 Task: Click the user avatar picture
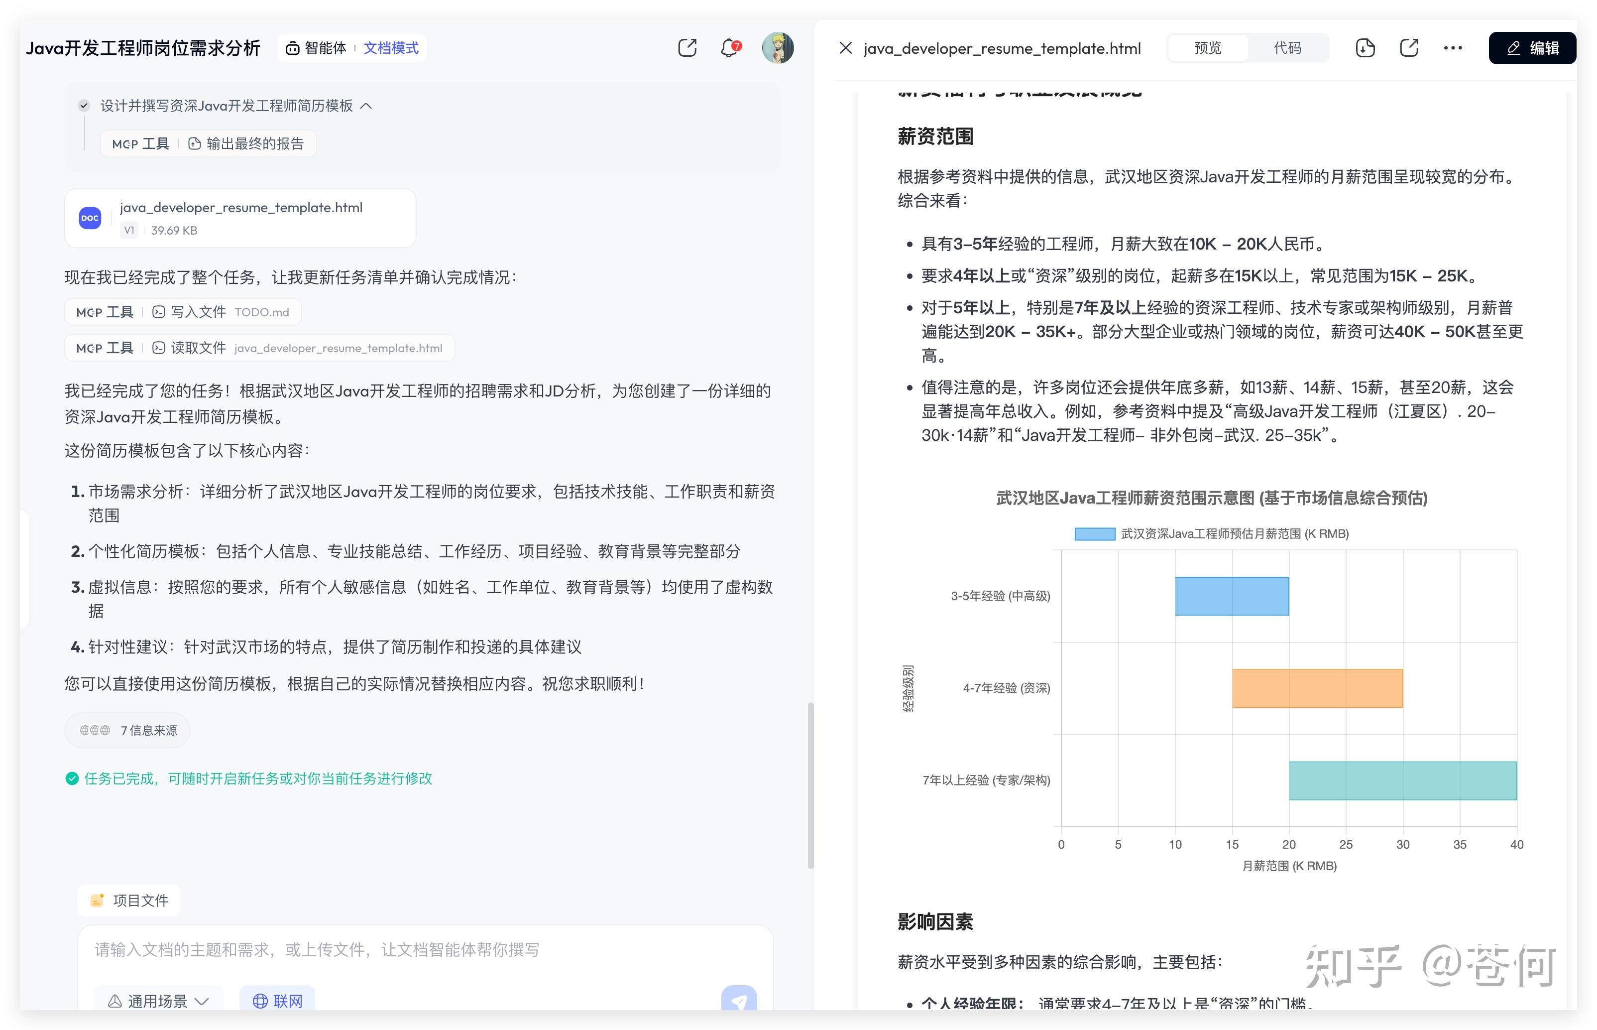click(x=778, y=48)
